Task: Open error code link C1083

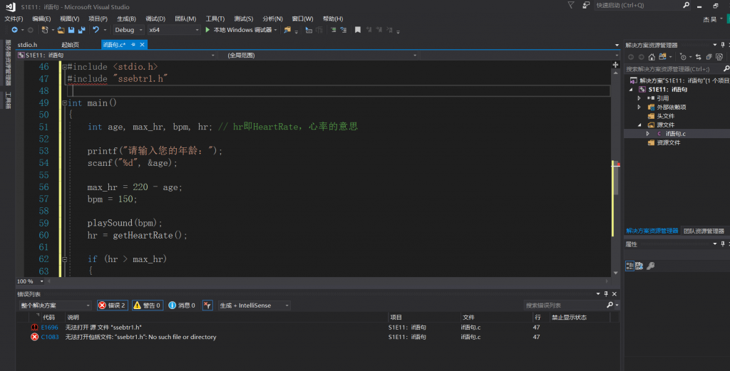Action: (x=50, y=337)
